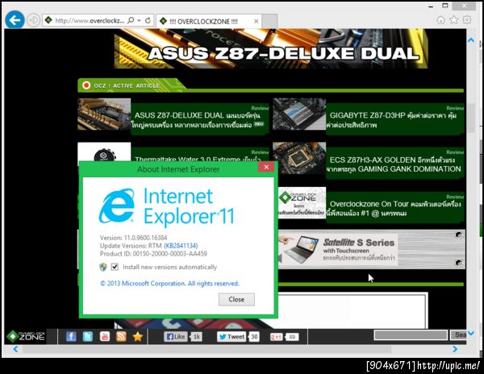
Task: Click the vertical scrollbar down arrow
Action: 471,333
